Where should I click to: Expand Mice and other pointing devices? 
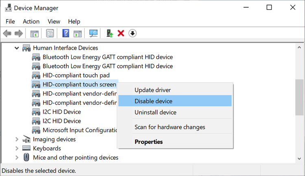pyautogui.click(x=17, y=158)
